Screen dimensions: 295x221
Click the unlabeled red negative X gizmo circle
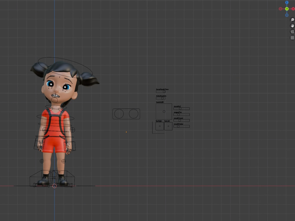click(x=281, y=9)
